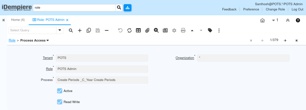Viewport: 306px width, 110px height.
Task: Open the more options vertical dots
Action: 219,30
